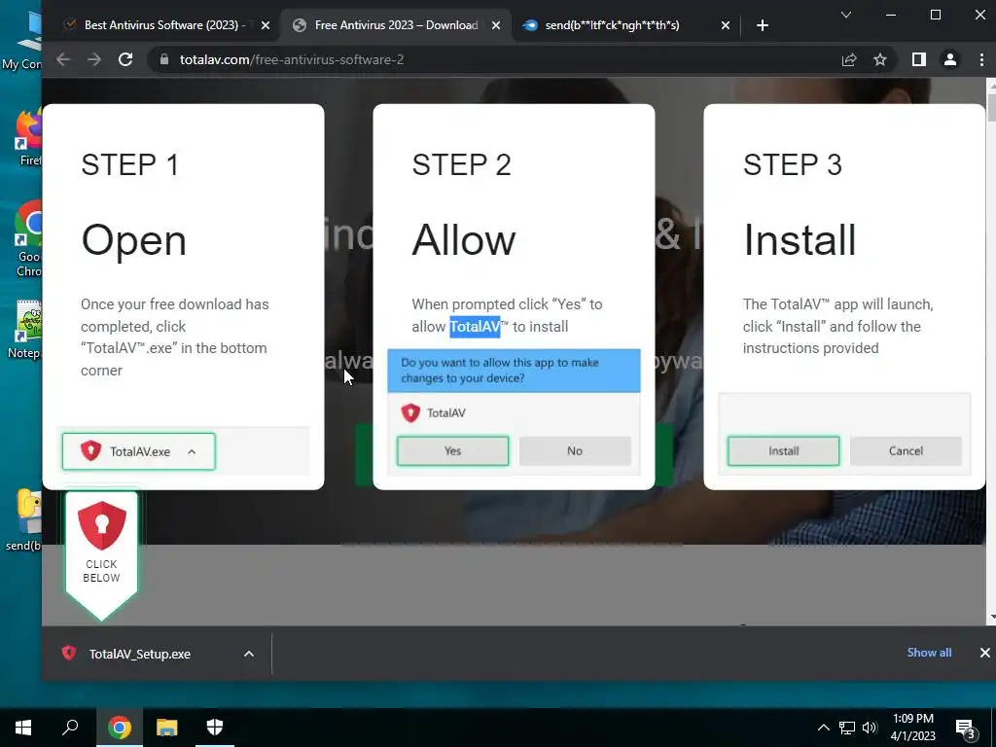Close the send(b**ltf*ck*ngh*t*th*s) tab
The width and height of the screenshot is (996, 747).
[x=726, y=25]
